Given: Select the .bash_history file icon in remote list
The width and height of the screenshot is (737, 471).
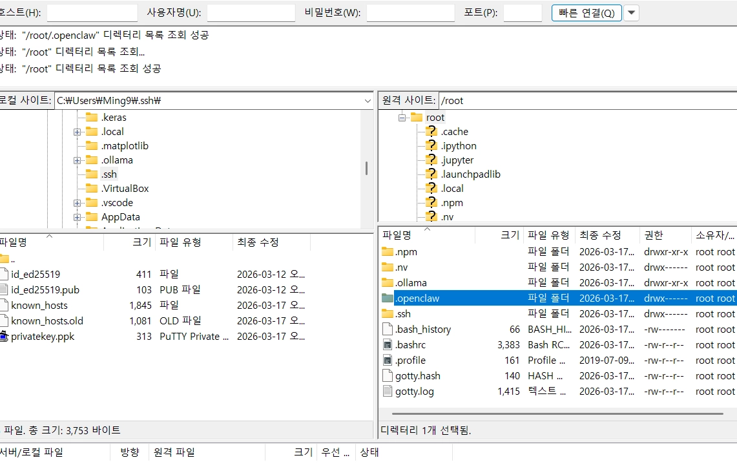Looking at the screenshot, I should tap(388, 329).
